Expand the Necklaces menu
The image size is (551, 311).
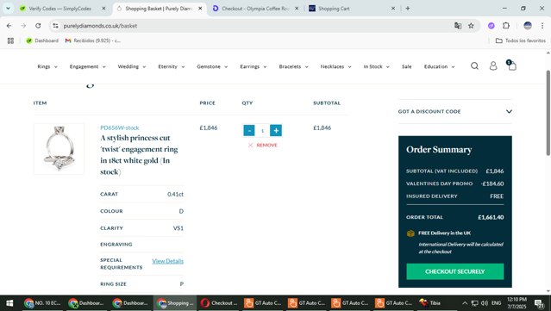pyautogui.click(x=335, y=66)
